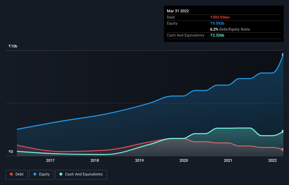The image size is (289, 185).
Task: Click the 2019 x-axis label
Action: pos(139,160)
